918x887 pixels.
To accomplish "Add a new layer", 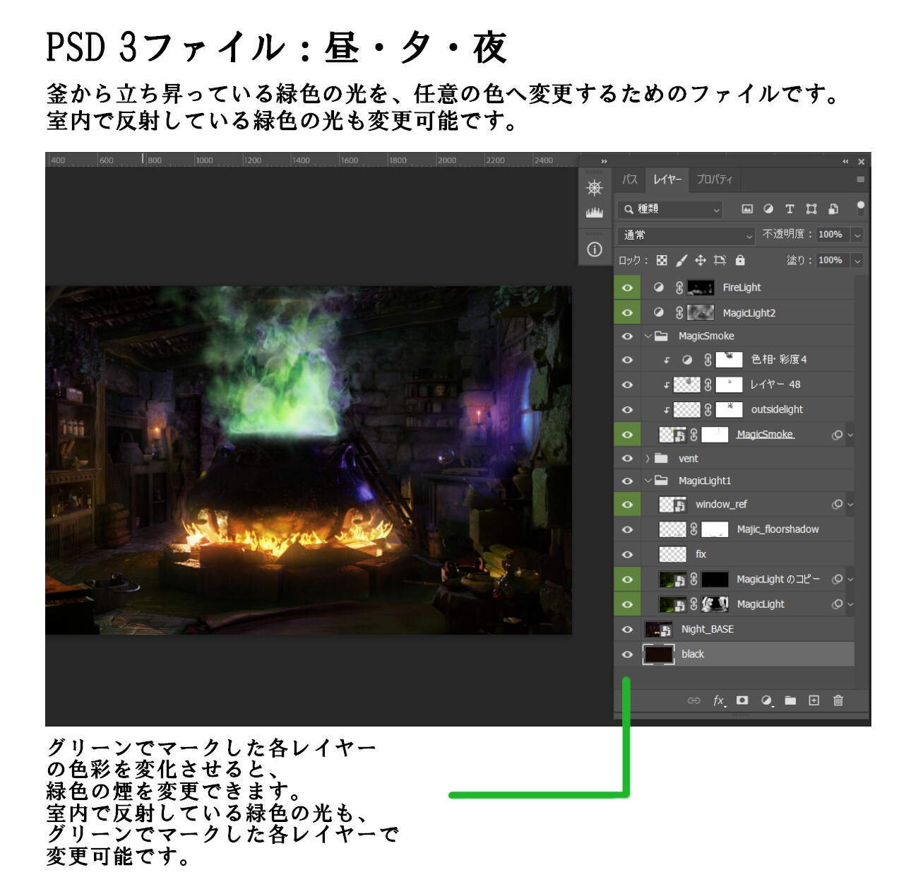I will click(813, 700).
